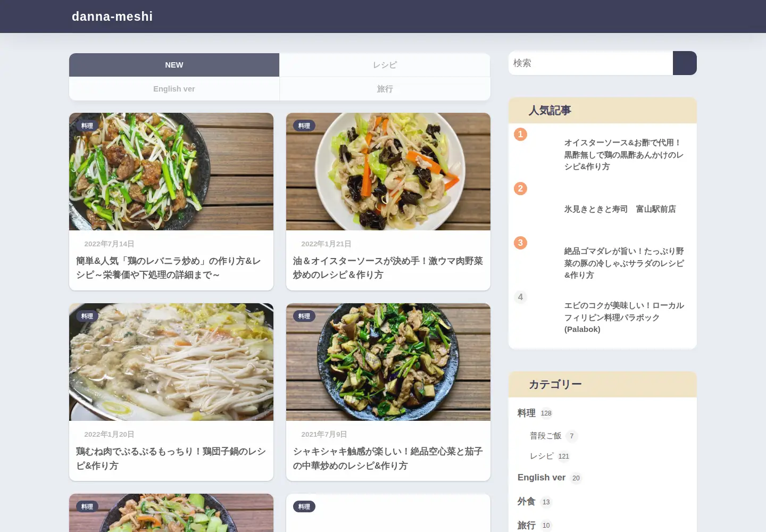Open popular article エビのコクが美味しい Palabok
766x532 pixels.
tap(624, 317)
